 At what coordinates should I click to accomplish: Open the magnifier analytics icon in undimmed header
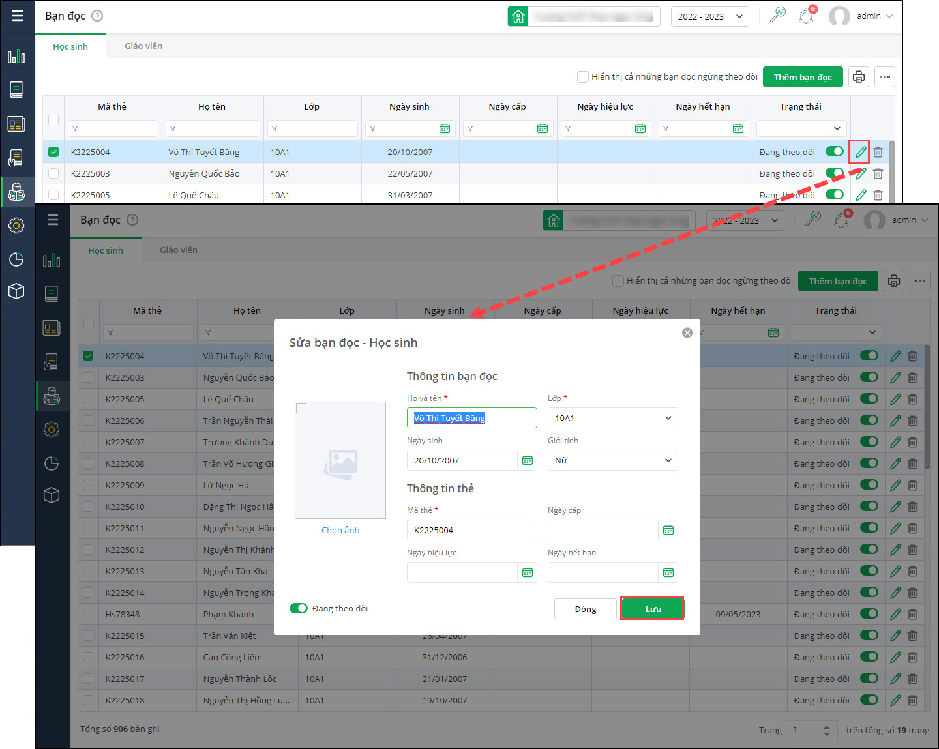coord(777,16)
